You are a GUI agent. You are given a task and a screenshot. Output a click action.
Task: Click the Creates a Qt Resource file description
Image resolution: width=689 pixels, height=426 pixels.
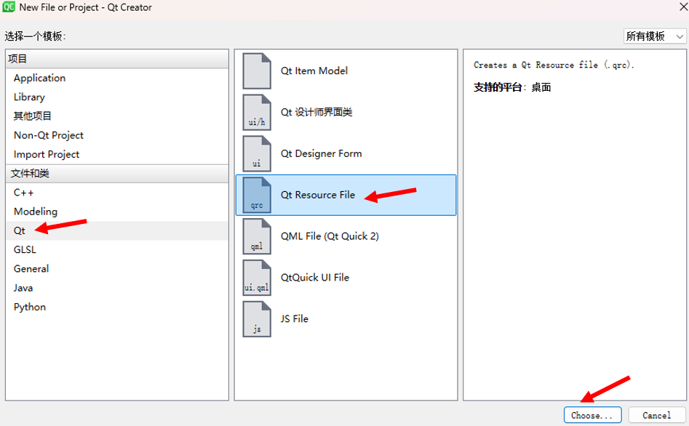click(554, 65)
